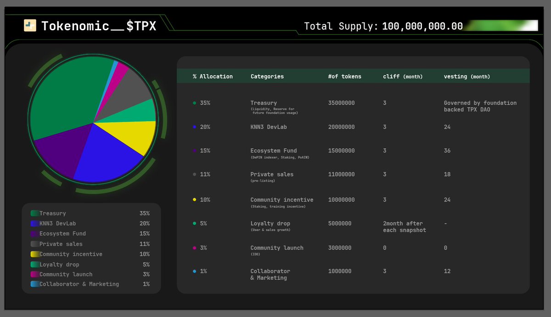Image resolution: width=551 pixels, height=317 pixels.
Task: Click the '#of tokens' column header
Action: (x=345, y=77)
